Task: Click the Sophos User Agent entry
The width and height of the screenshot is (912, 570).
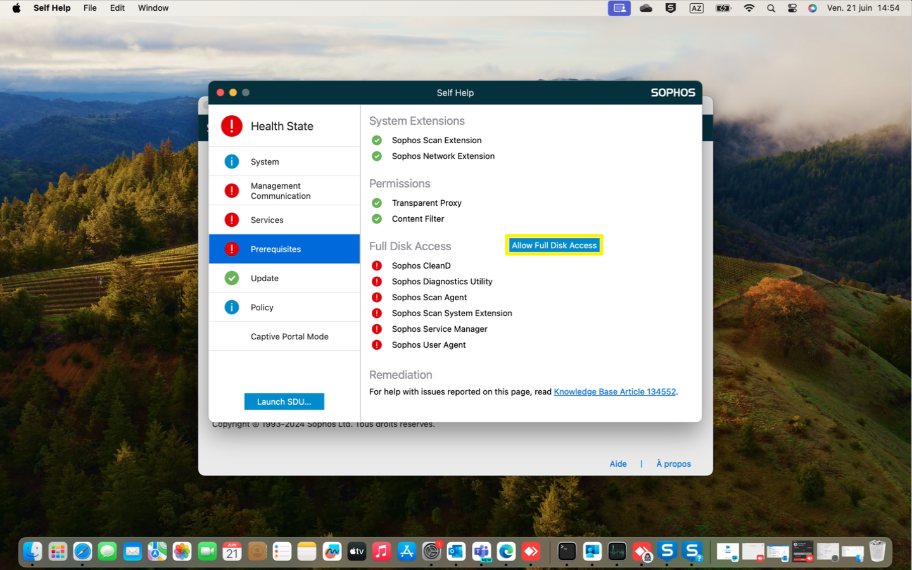Action: click(x=429, y=345)
